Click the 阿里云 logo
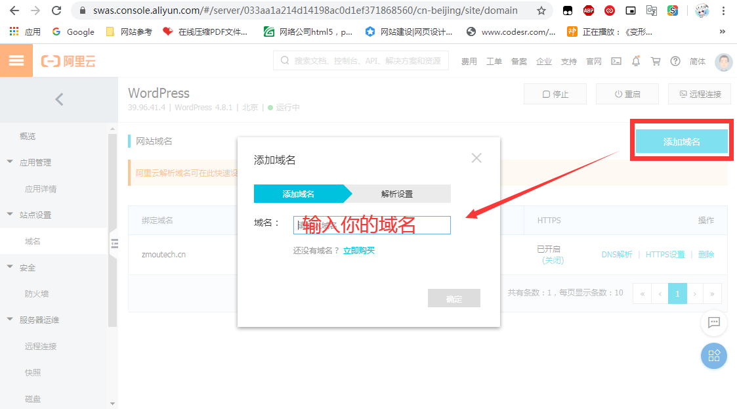The width and height of the screenshot is (737, 409). (x=69, y=61)
